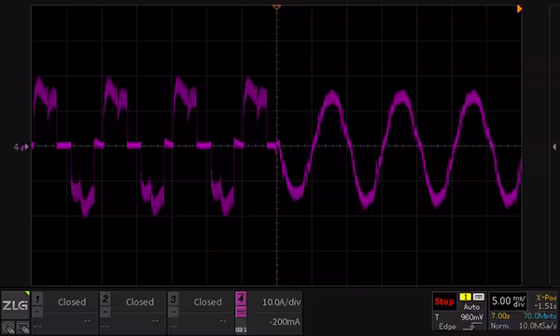
Task: Click the 7.00s record duration
Action: tap(500, 316)
